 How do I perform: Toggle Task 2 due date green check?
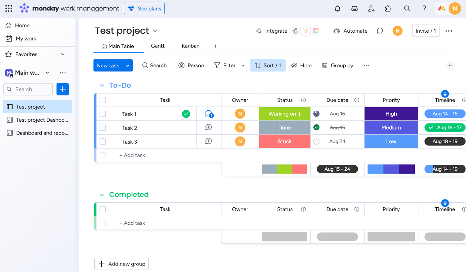point(317,127)
